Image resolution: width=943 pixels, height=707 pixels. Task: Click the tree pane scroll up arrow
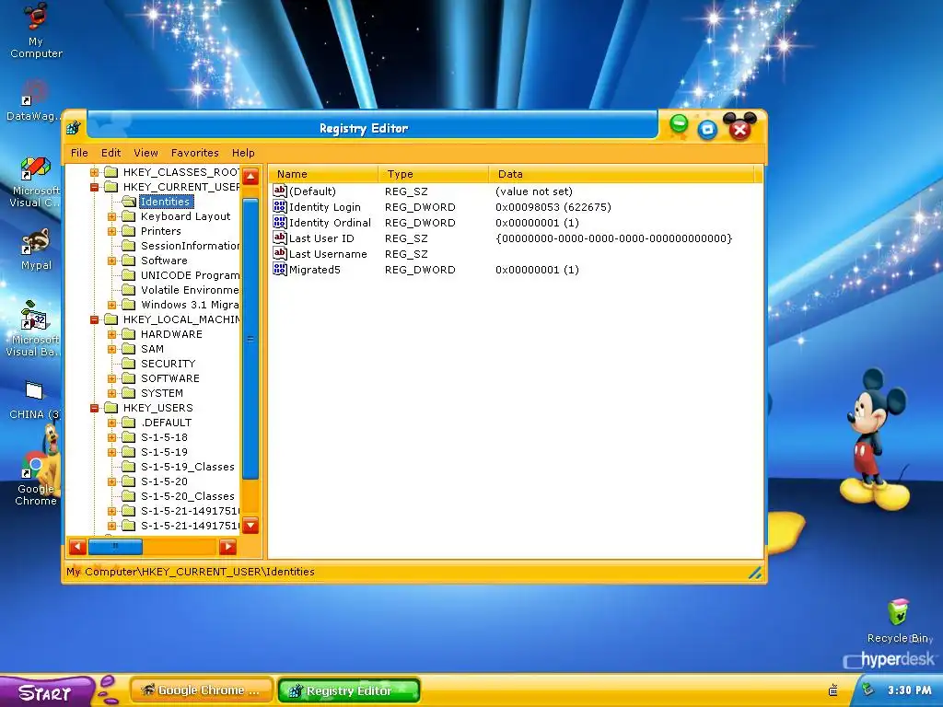coord(250,176)
